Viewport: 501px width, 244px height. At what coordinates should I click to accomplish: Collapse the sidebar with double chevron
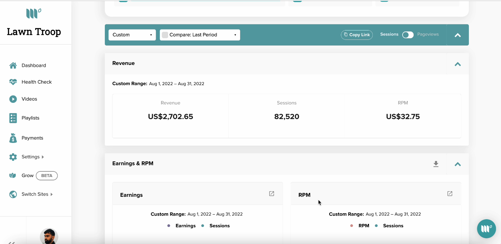pyautogui.click(x=12, y=243)
